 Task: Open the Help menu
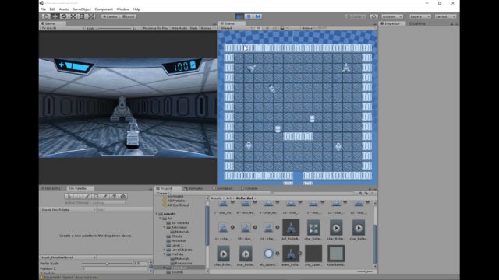[x=136, y=9]
